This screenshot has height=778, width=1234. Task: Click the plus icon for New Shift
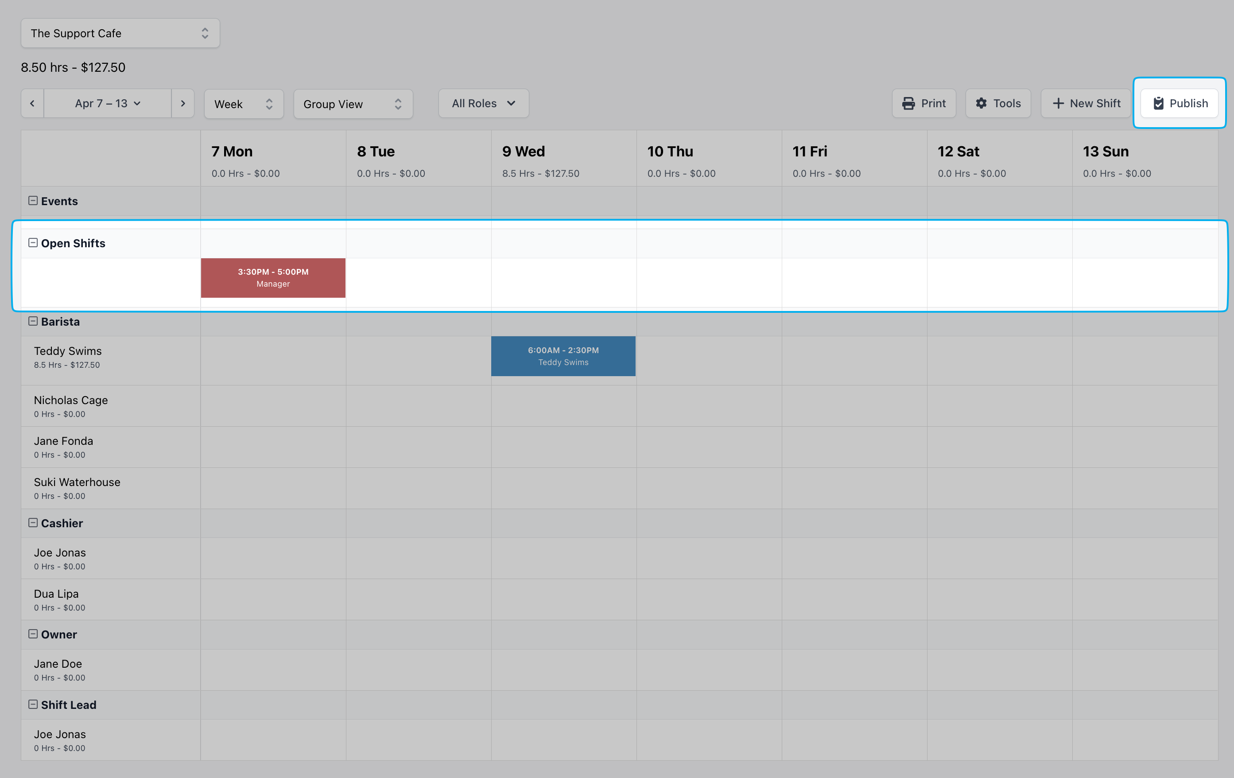point(1058,104)
